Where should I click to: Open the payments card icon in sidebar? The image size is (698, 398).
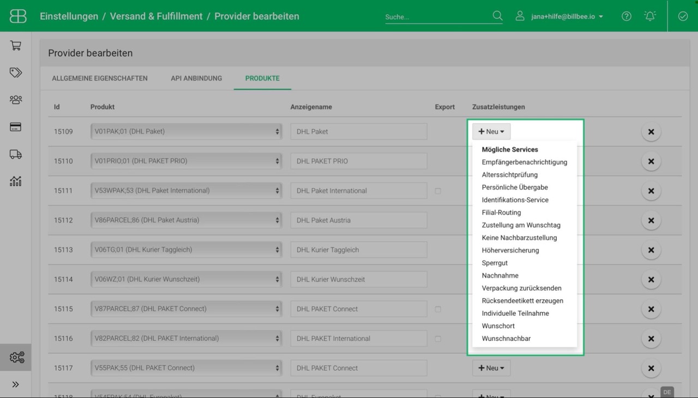15,127
